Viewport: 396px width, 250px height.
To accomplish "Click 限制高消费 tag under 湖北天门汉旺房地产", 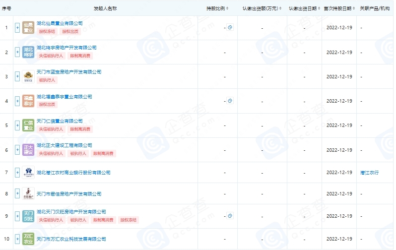I will tap(104, 220).
